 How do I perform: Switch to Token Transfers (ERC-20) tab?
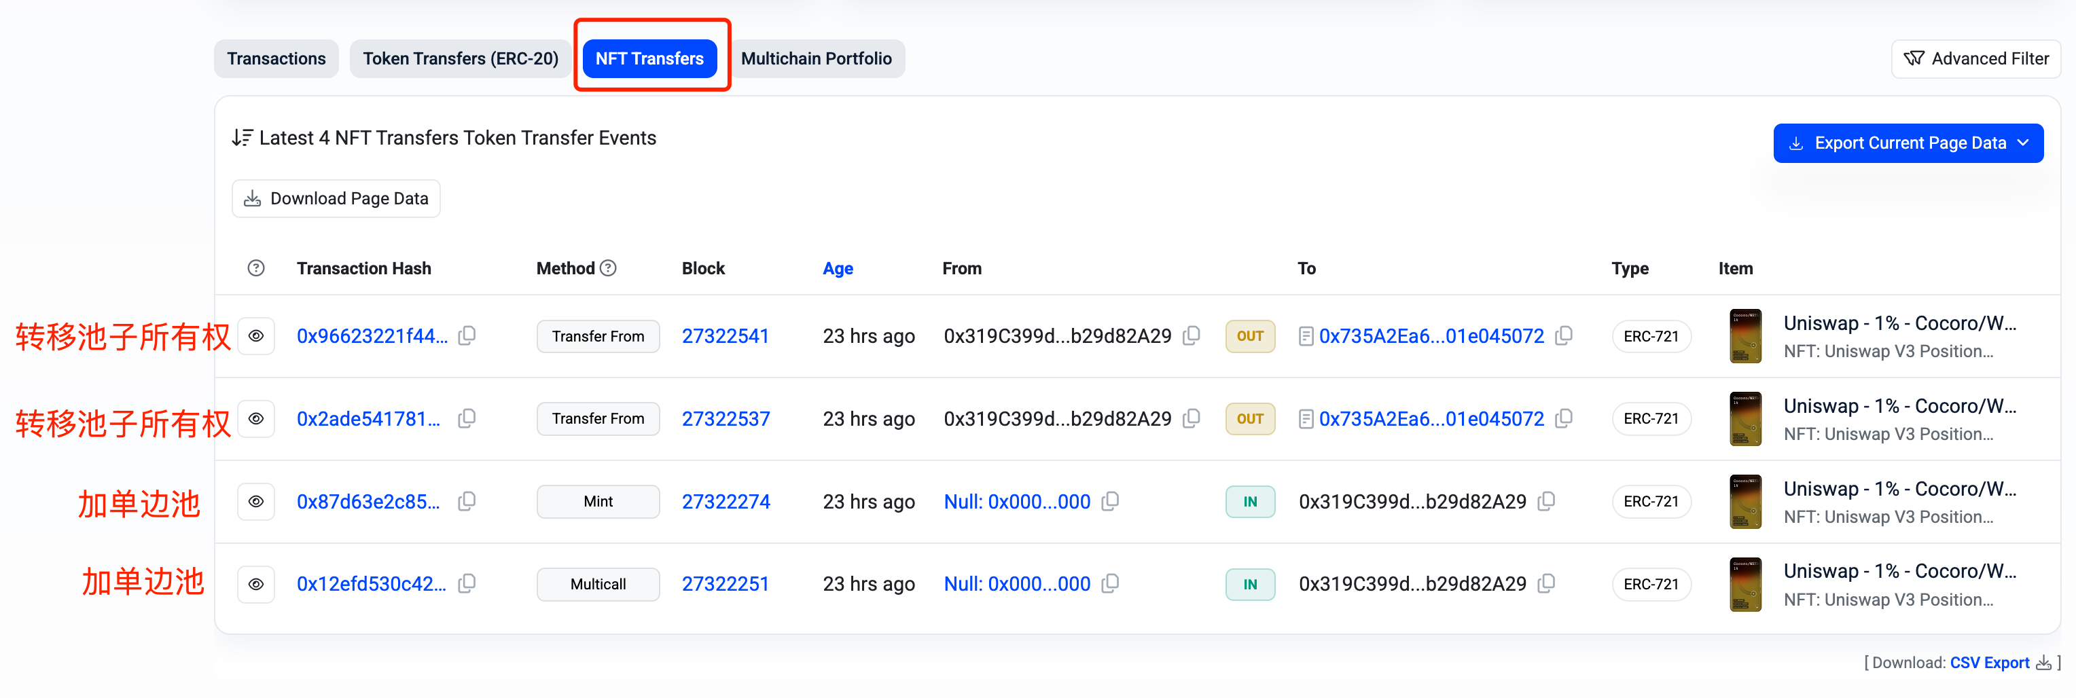[460, 59]
